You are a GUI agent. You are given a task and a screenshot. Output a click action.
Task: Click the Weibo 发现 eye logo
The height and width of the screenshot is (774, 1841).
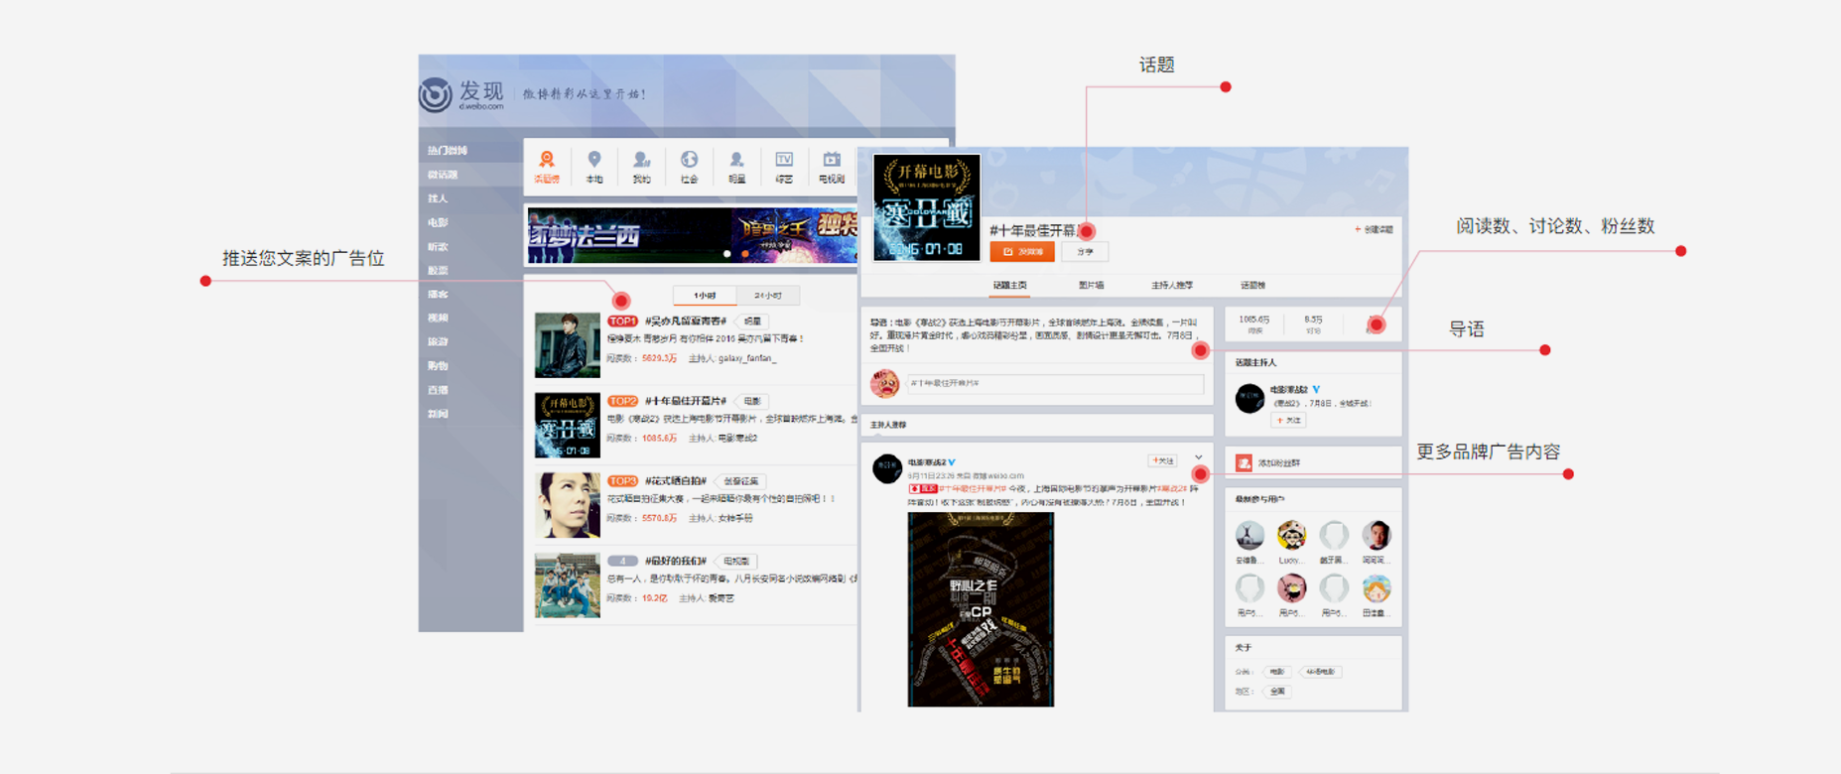pos(435,94)
